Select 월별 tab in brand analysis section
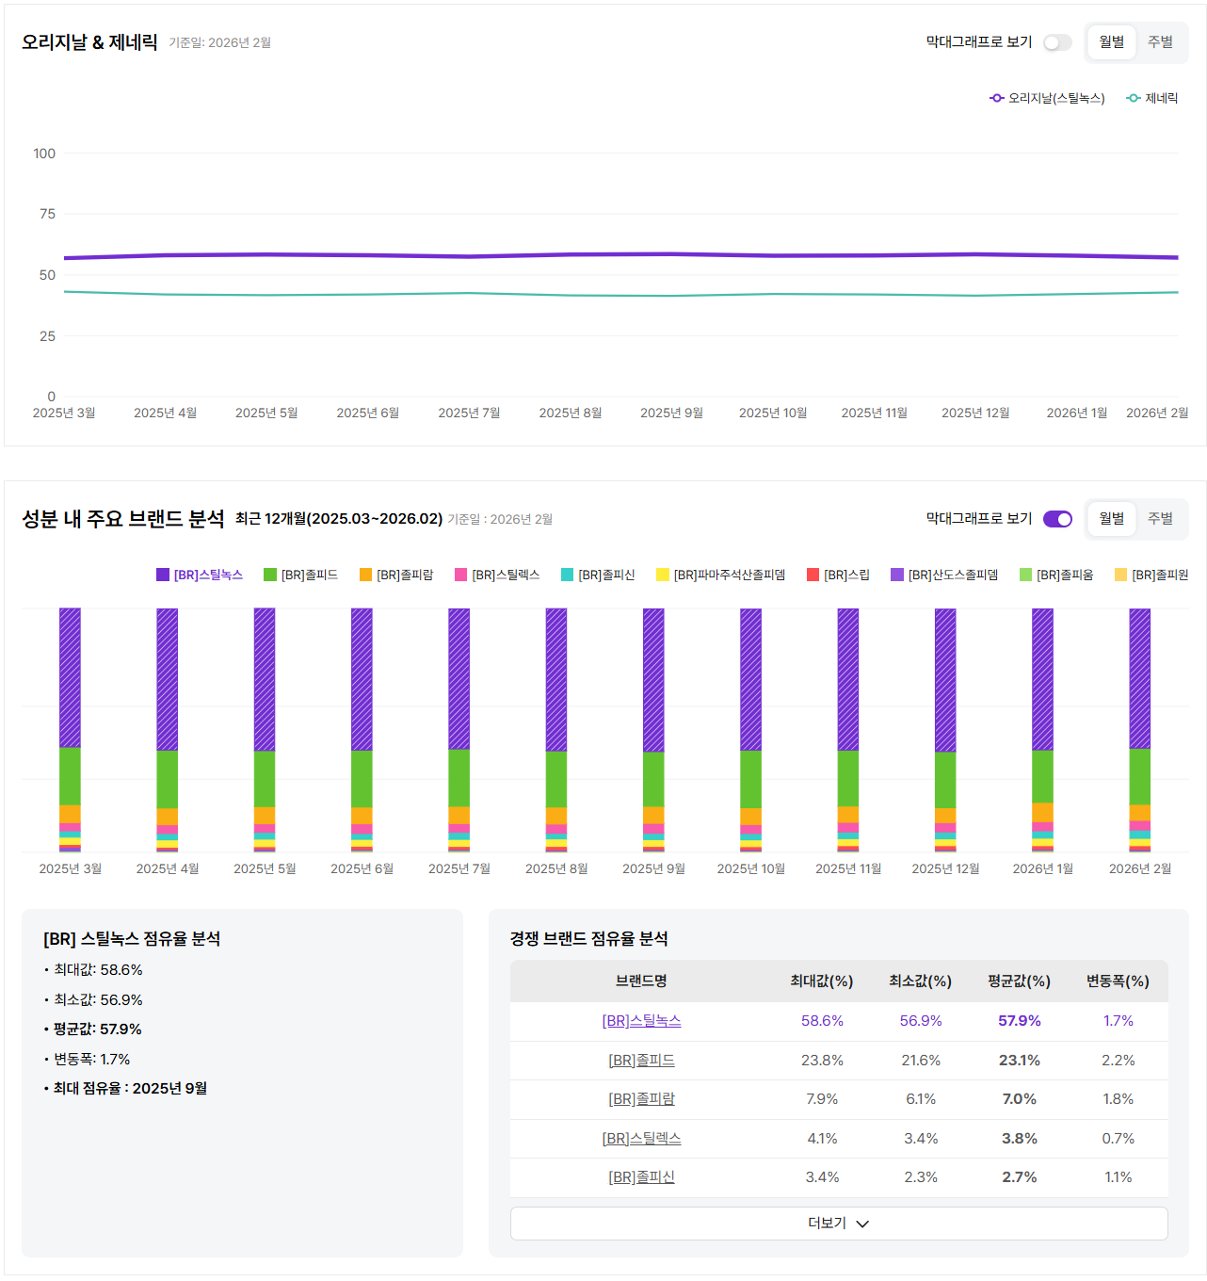1207x1281 pixels. [1112, 519]
